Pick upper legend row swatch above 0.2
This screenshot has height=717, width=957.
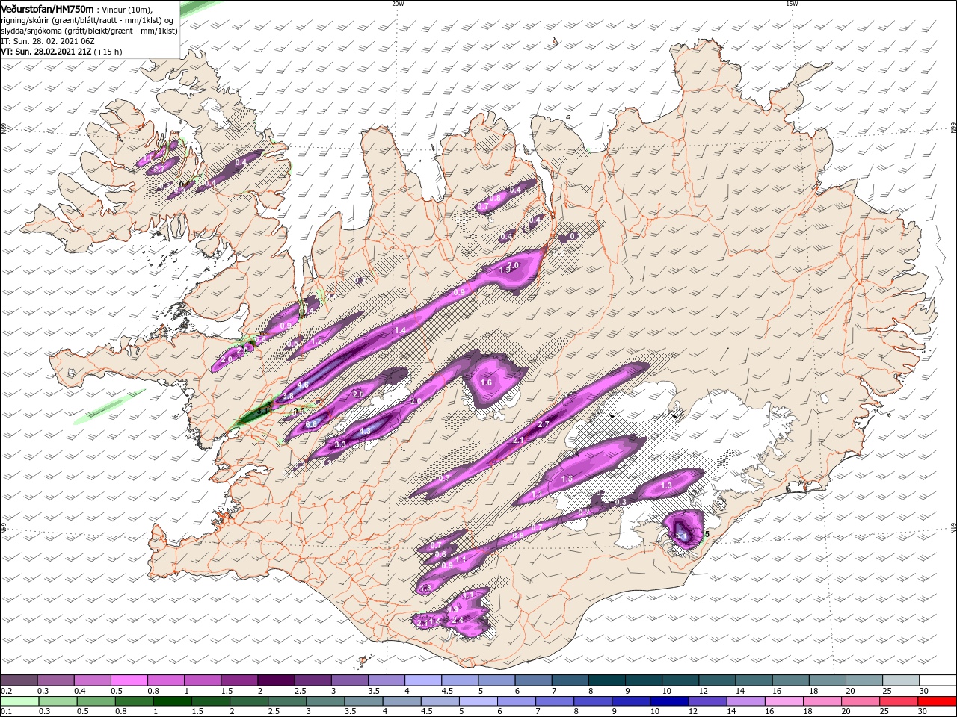19,680
